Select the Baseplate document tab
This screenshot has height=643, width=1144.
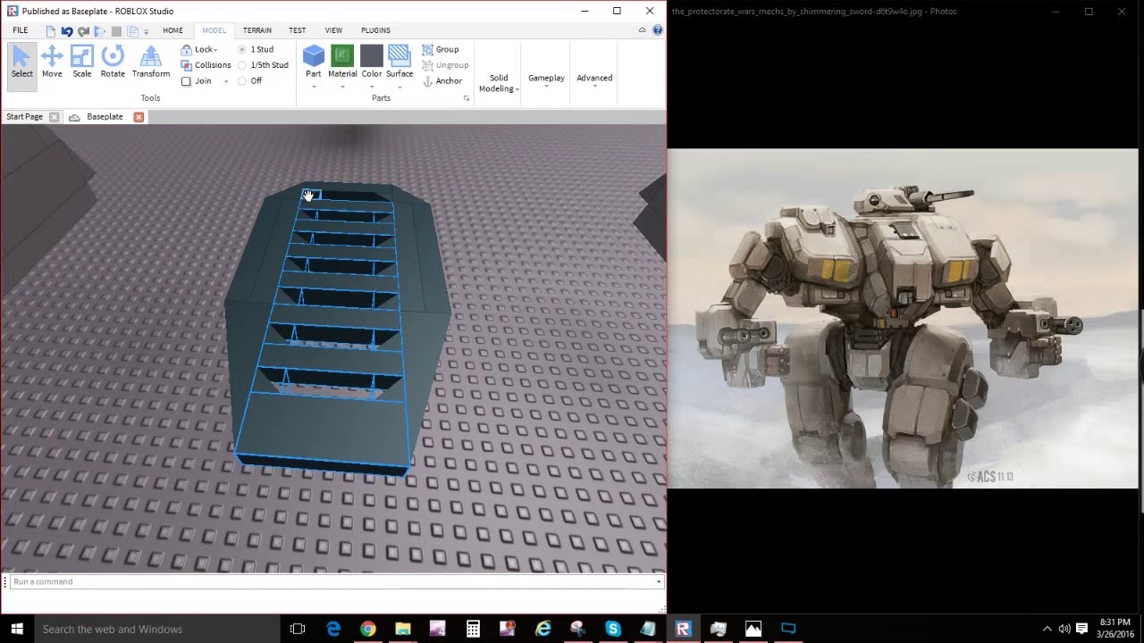click(105, 117)
